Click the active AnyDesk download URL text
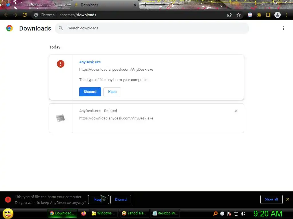Image resolution: width=293 pixels, height=219 pixels. pyautogui.click(x=116, y=70)
